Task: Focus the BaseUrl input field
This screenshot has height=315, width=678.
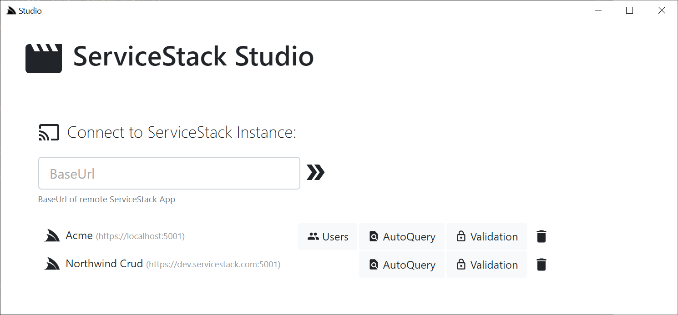Action: 169,173
